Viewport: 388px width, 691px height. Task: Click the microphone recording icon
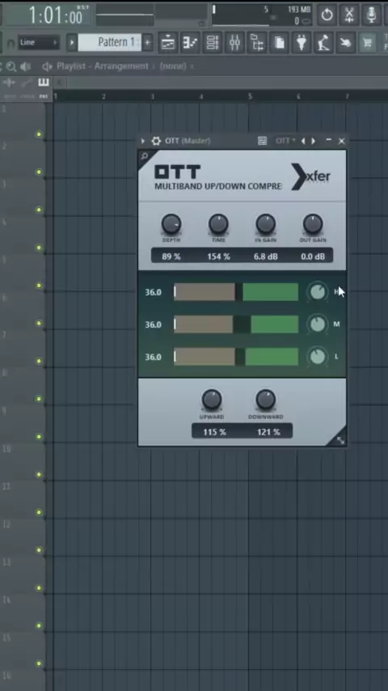pos(372,15)
